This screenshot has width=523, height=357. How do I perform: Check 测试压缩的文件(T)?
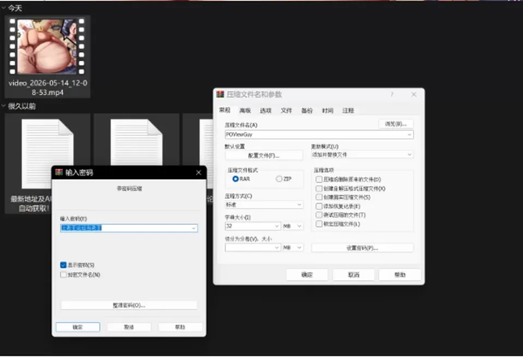click(x=319, y=215)
